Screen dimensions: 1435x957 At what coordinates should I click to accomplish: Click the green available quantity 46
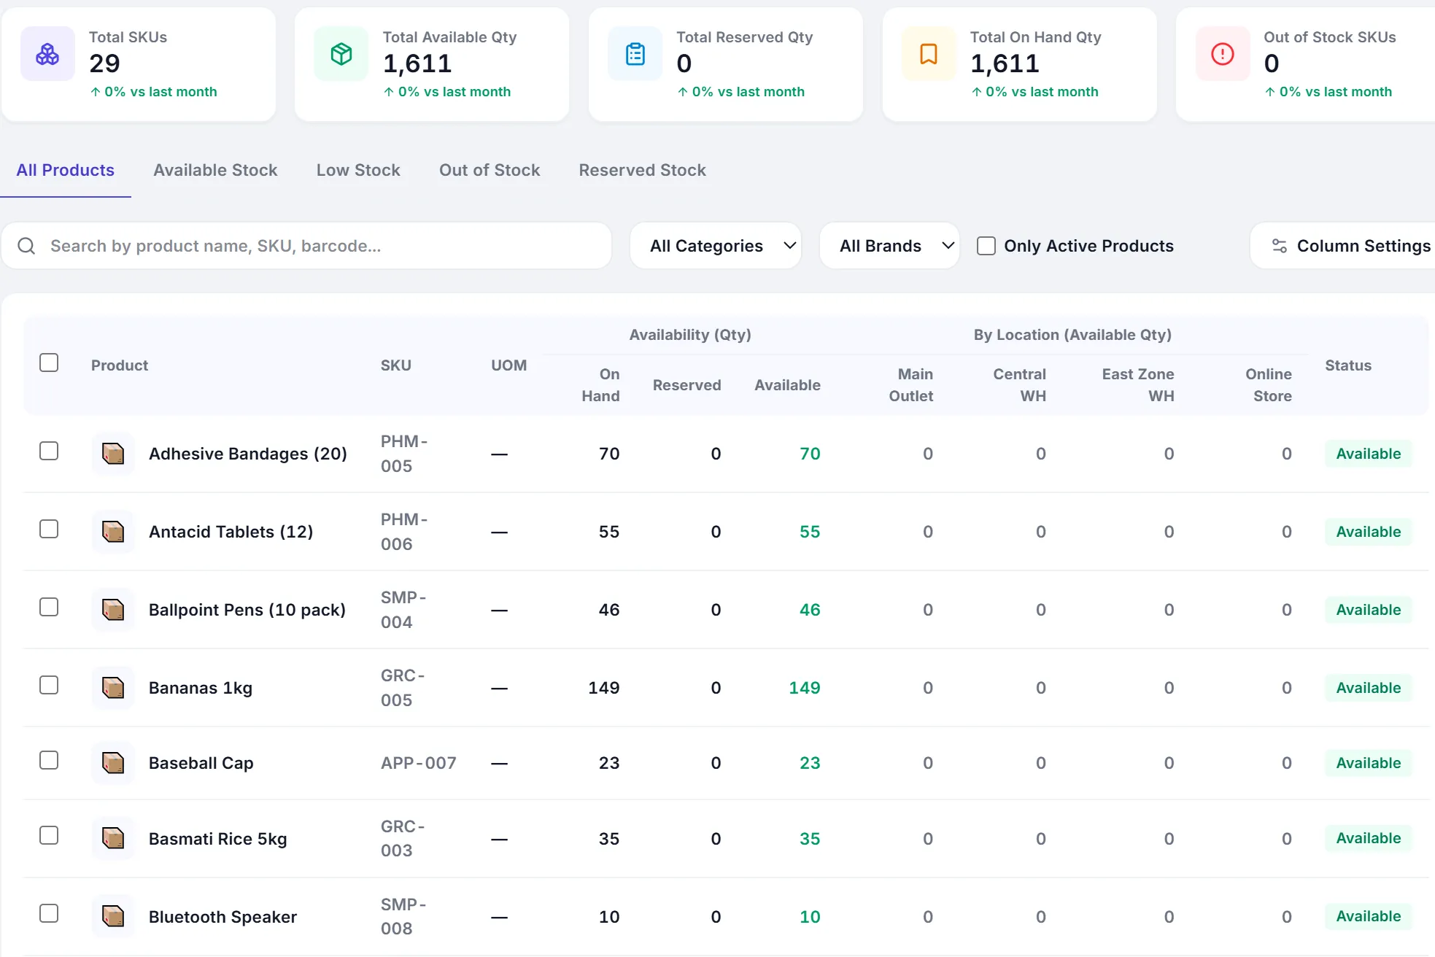point(810,610)
